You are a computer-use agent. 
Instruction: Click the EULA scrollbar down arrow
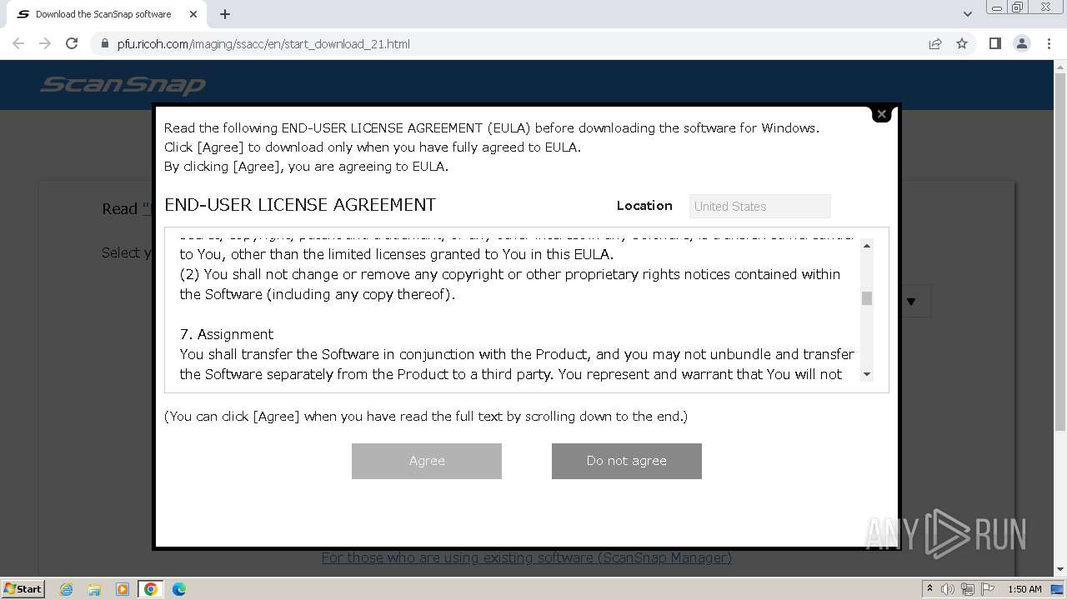pyautogui.click(x=867, y=374)
